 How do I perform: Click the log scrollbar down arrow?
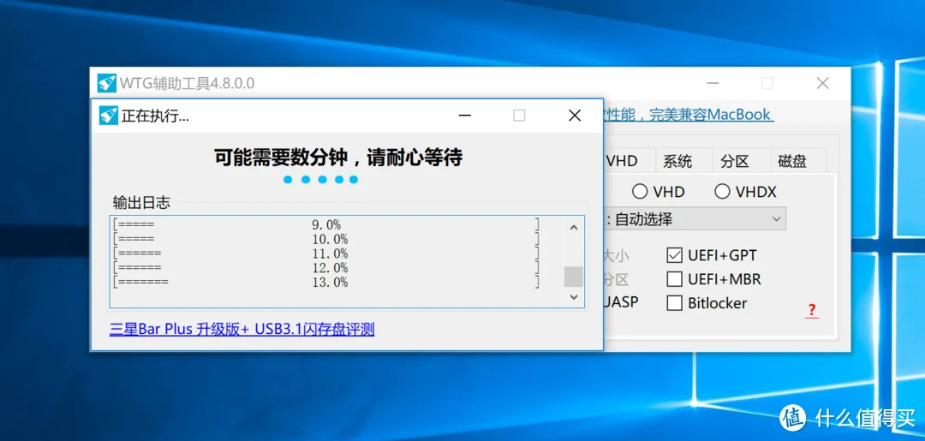pyautogui.click(x=573, y=298)
